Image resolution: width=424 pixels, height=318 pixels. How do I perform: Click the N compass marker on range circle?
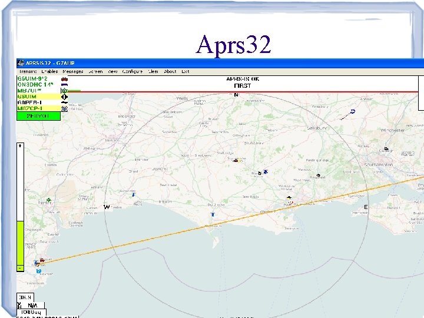pyautogui.click(x=236, y=95)
